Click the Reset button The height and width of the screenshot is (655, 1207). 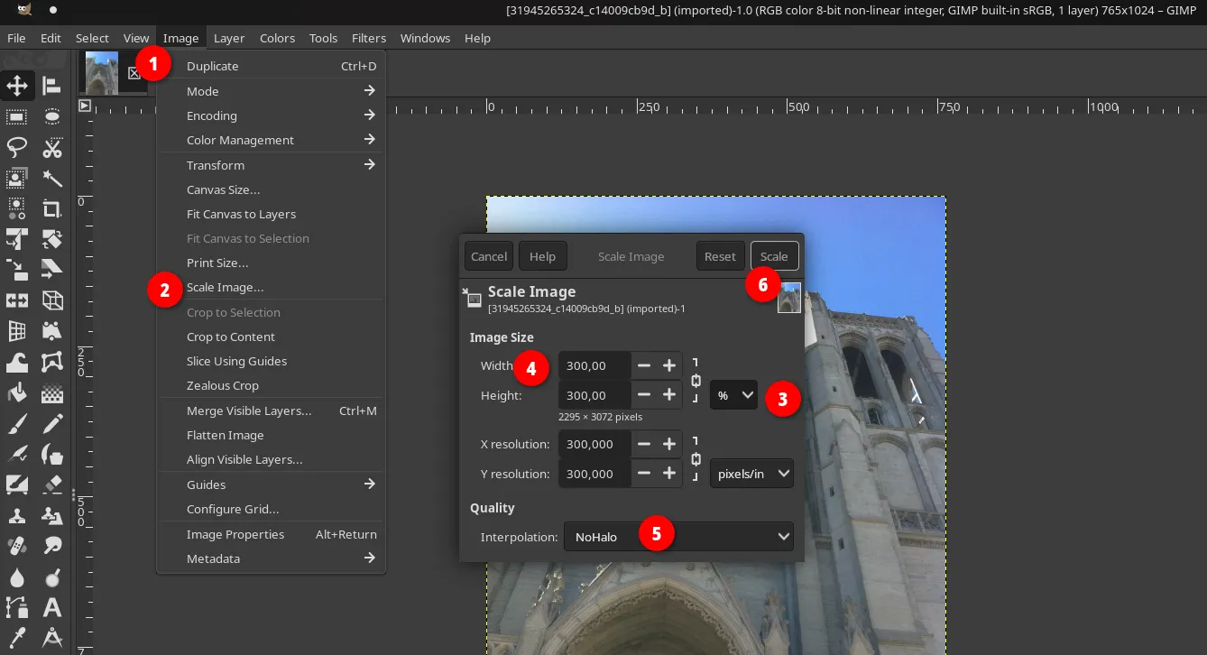pyautogui.click(x=720, y=256)
